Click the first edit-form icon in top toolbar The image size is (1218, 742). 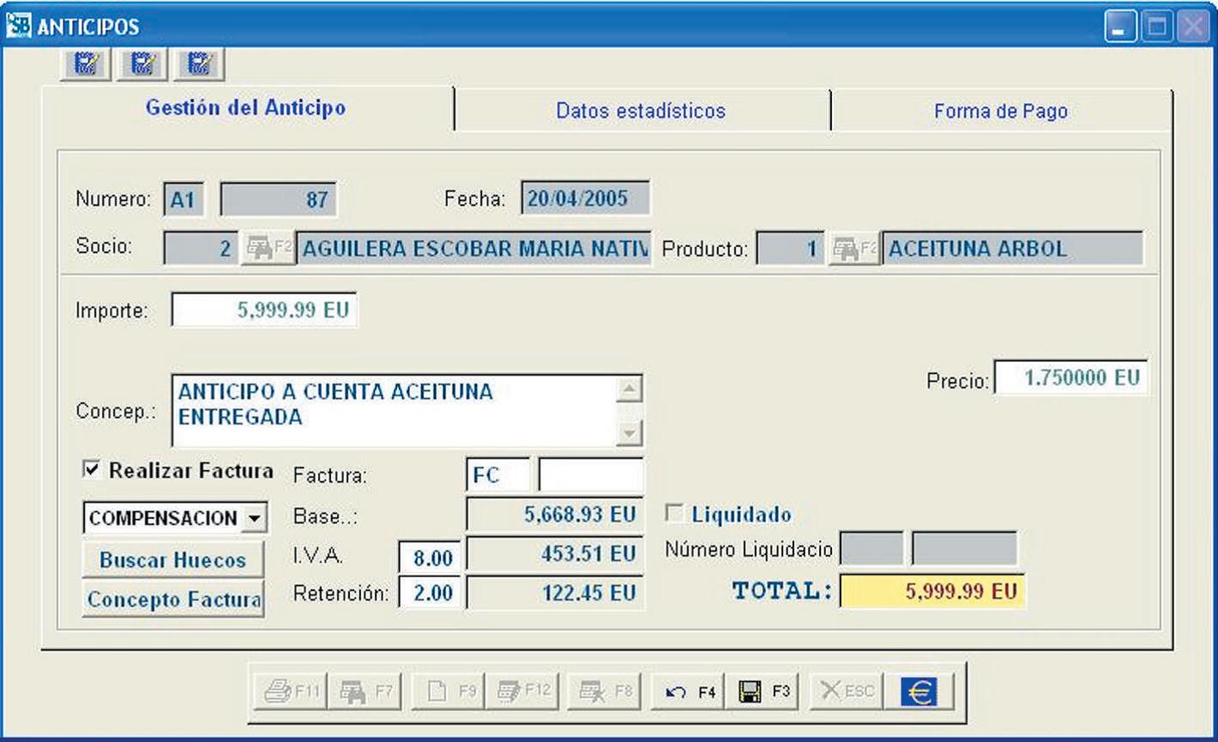86,63
